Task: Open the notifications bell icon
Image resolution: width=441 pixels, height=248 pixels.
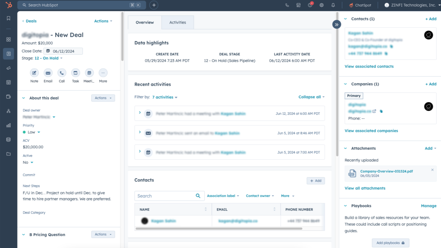Action: click(333, 5)
